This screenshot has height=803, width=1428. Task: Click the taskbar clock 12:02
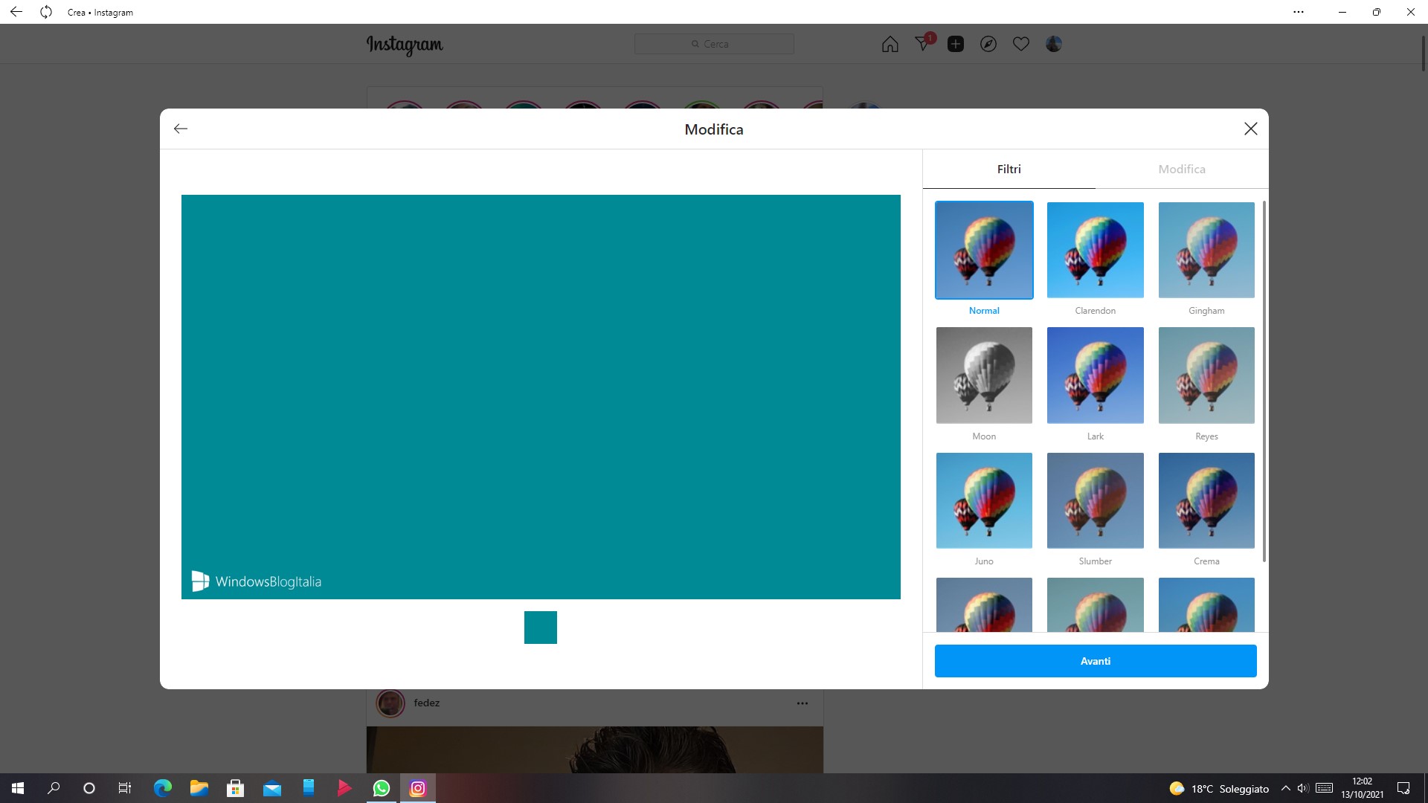pyautogui.click(x=1362, y=788)
